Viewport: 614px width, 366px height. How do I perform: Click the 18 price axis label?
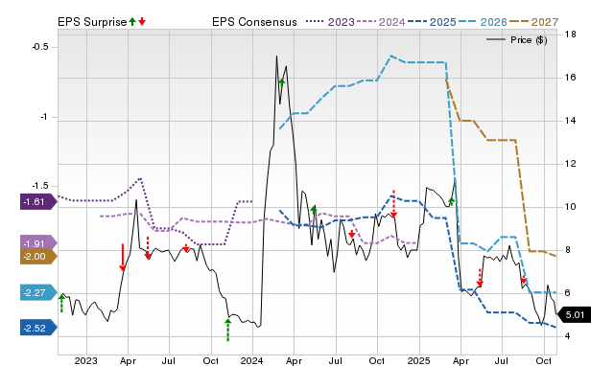(x=571, y=34)
